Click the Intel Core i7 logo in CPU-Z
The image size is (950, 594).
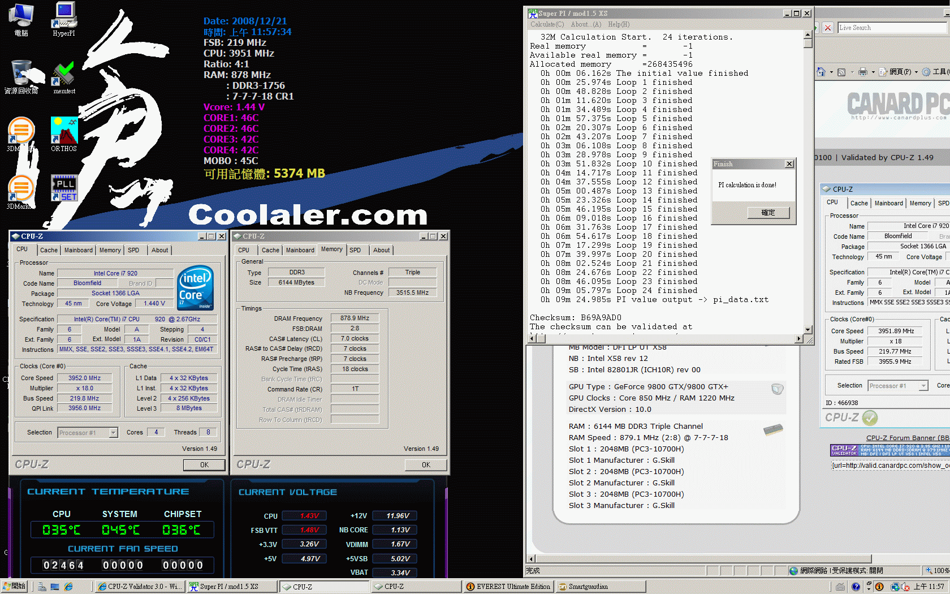click(x=196, y=287)
